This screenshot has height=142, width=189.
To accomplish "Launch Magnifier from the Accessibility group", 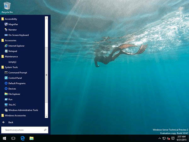I will 11,24.
